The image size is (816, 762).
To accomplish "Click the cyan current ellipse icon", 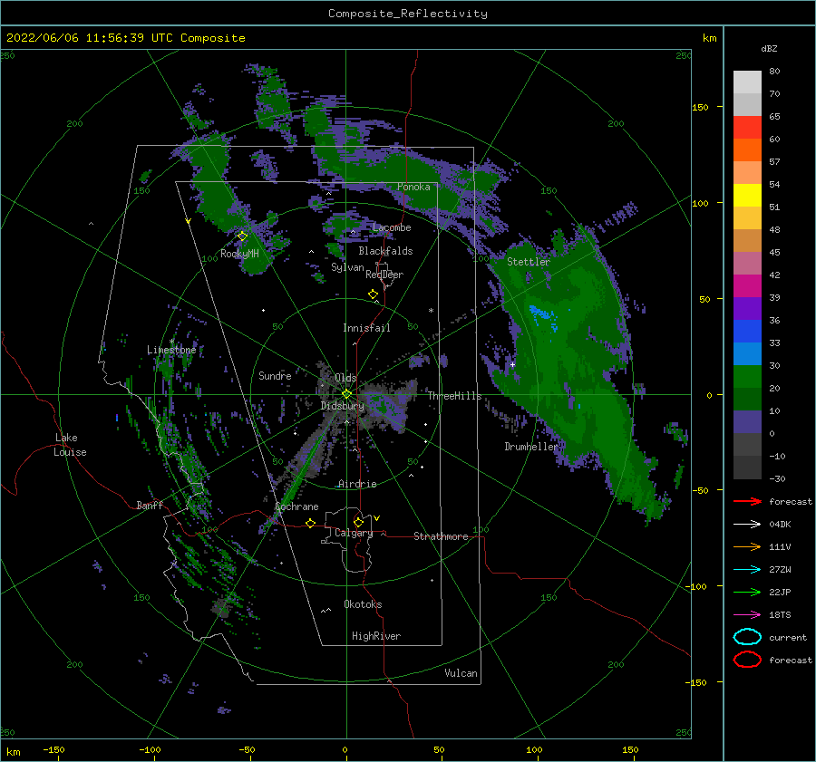I will tap(747, 637).
